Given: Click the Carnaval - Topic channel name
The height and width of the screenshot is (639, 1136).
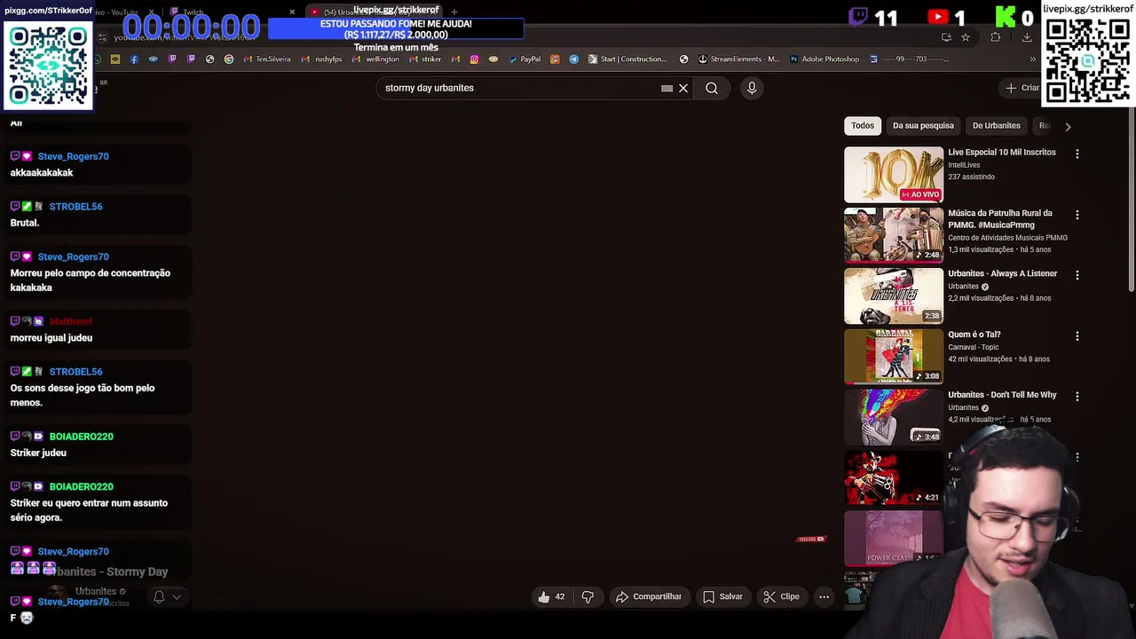Looking at the screenshot, I should click(x=974, y=347).
